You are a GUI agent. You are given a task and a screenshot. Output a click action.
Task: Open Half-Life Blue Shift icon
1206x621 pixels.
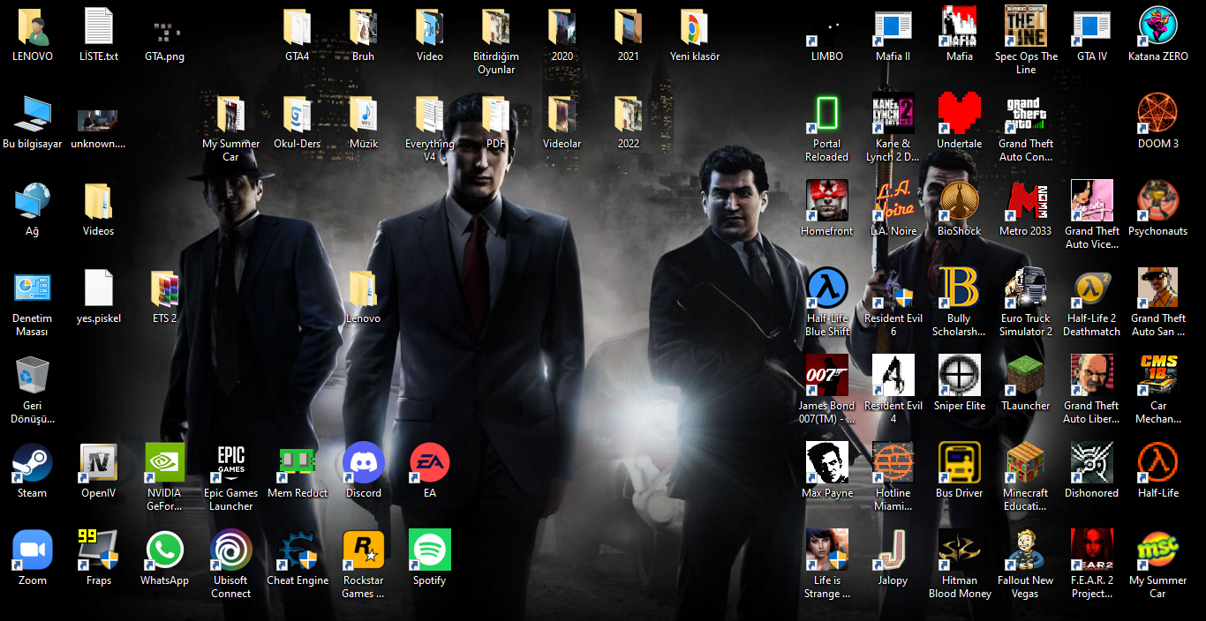827,288
